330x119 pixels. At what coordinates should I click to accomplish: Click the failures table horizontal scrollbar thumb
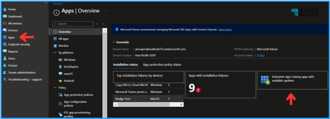143,105
